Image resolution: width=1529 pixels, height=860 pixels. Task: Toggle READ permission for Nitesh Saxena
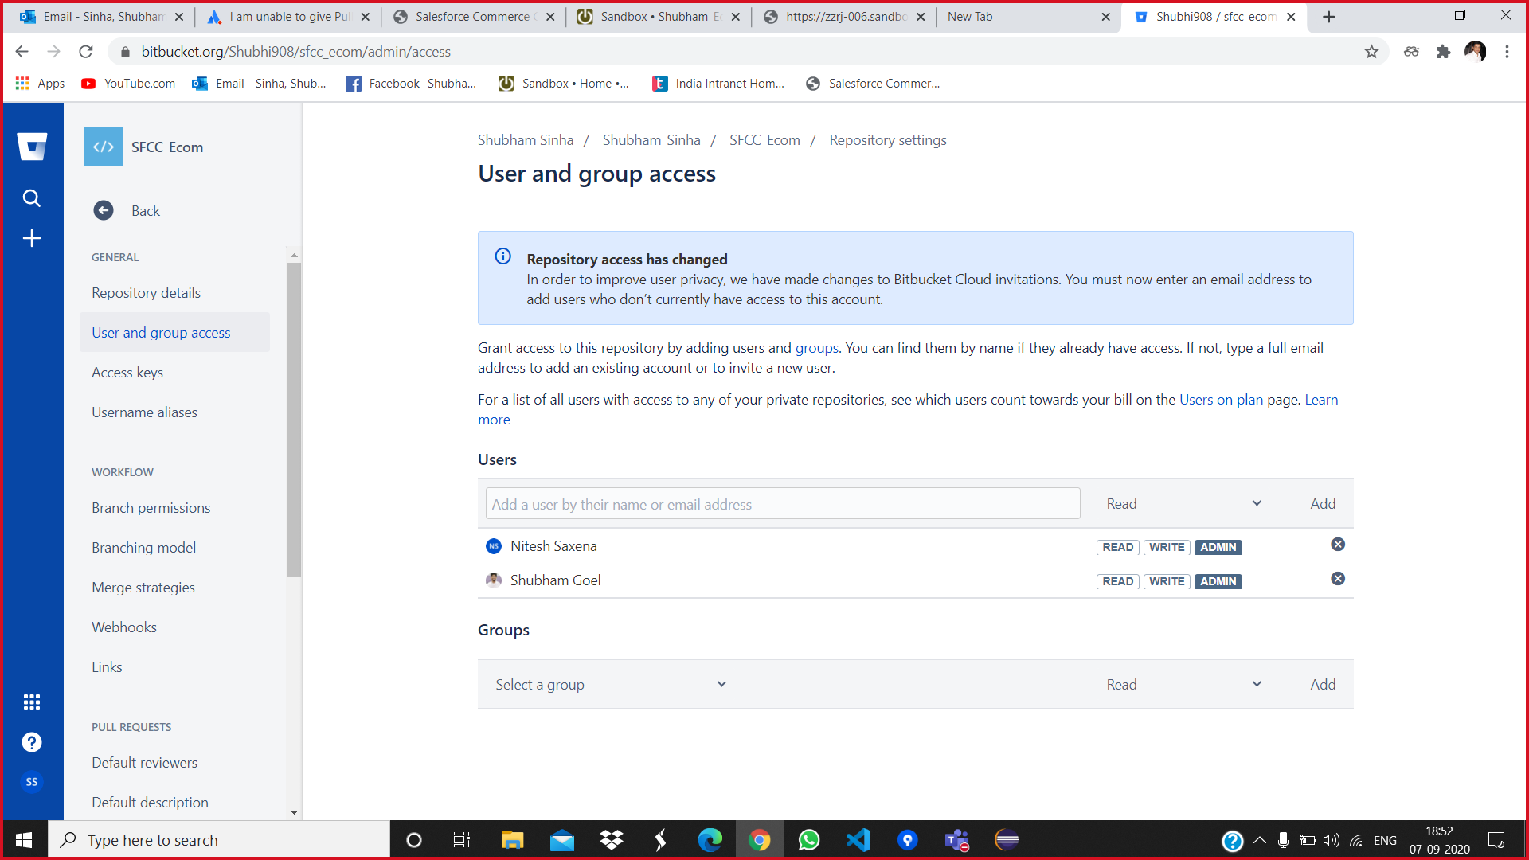[x=1116, y=546]
